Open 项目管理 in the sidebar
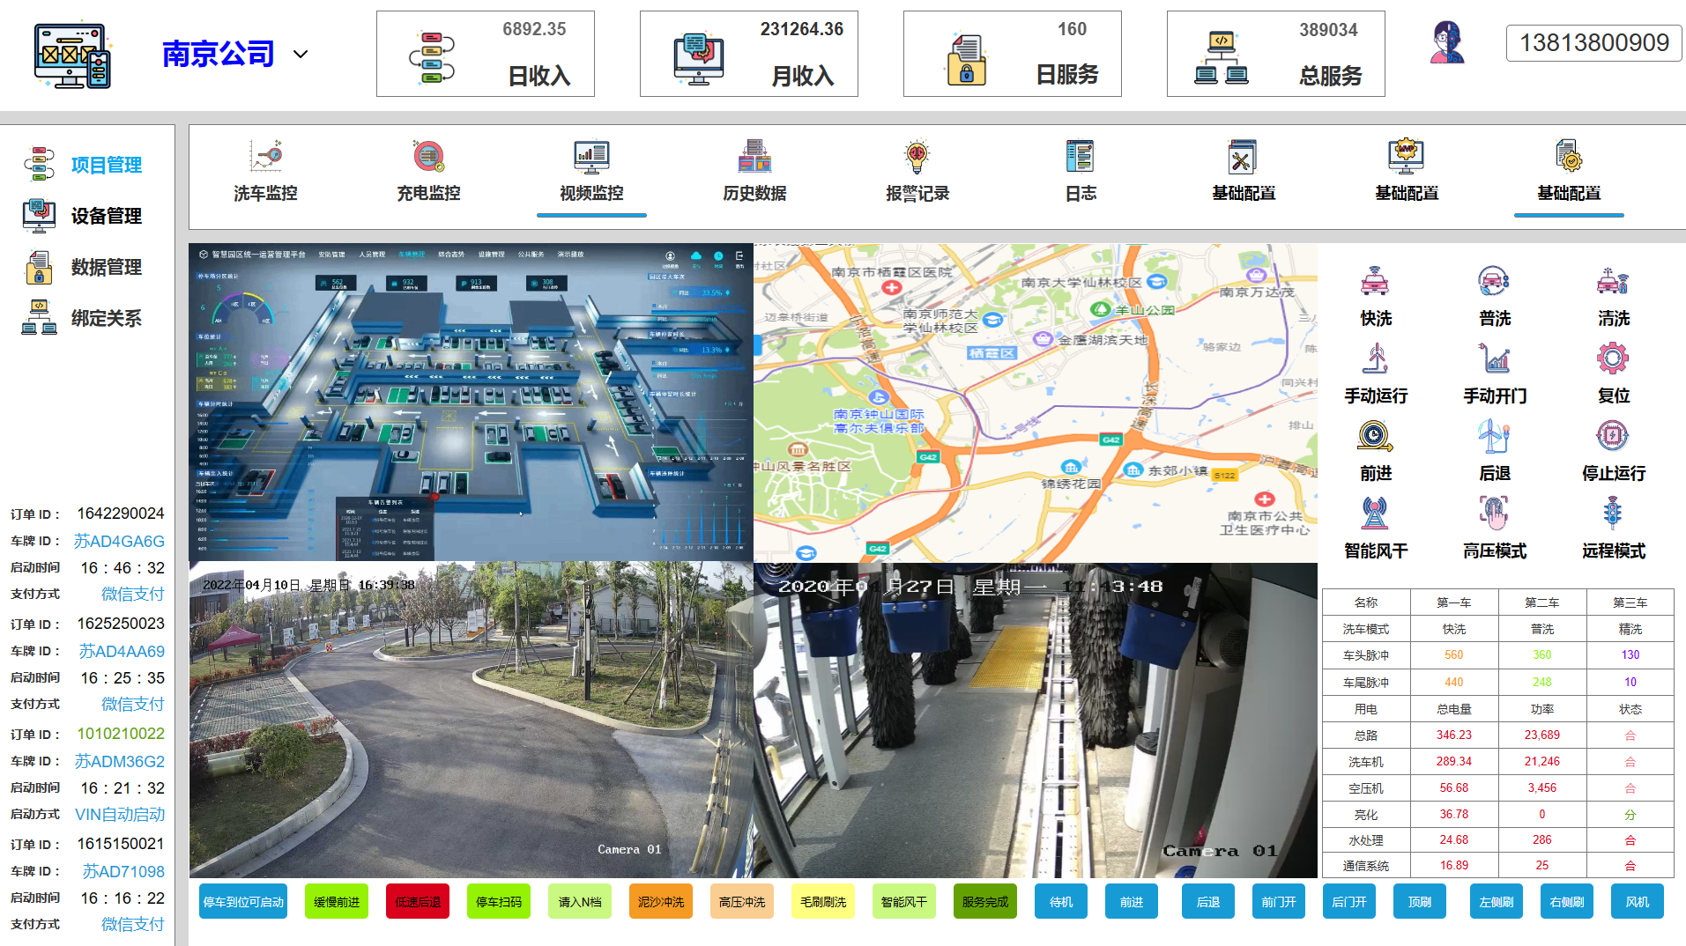The image size is (1686, 946). coord(106,165)
